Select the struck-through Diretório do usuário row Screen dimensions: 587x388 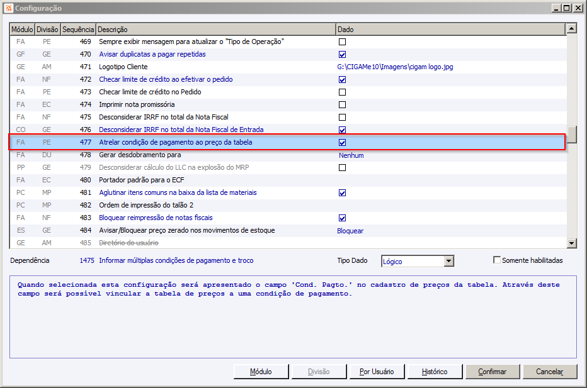click(287, 243)
